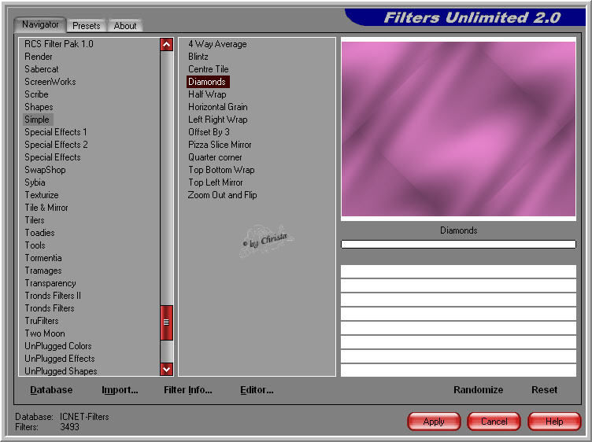Viewport: 592px width, 442px height.
Task: Switch to the Navigator tab
Action: click(x=40, y=25)
